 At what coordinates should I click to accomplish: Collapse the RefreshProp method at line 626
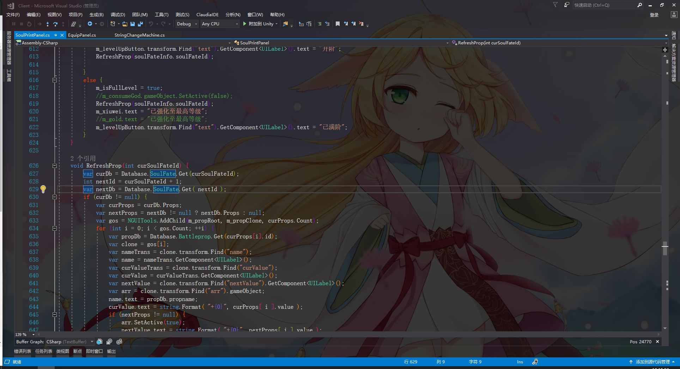click(55, 165)
